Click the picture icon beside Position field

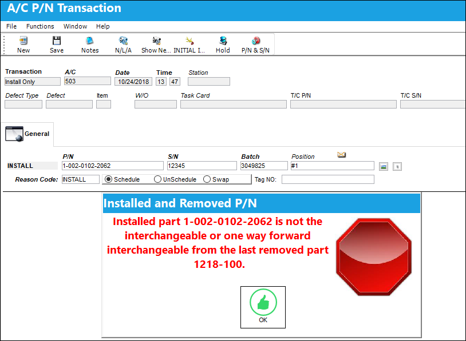pos(384,166)
